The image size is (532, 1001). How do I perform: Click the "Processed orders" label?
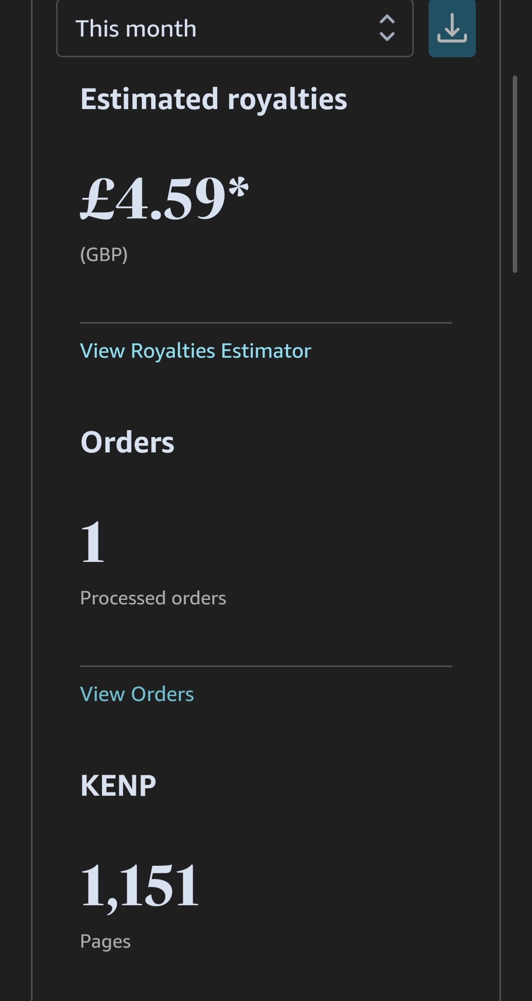153,598
